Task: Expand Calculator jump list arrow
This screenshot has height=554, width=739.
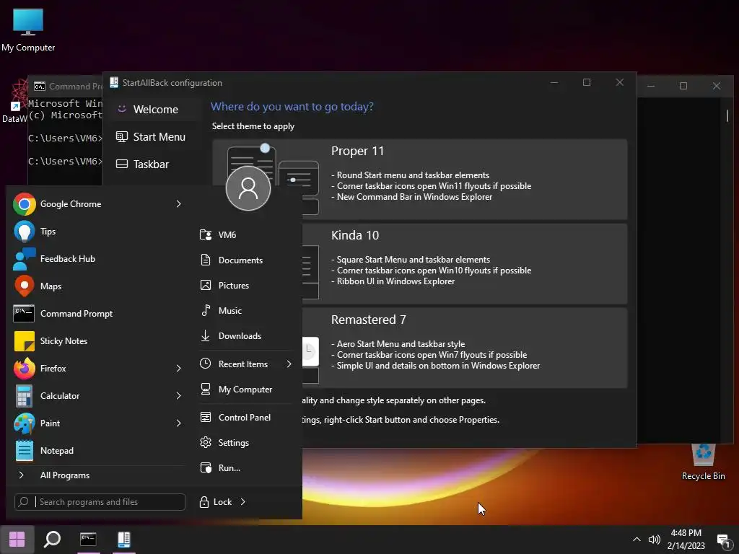Action: (179, 396)
